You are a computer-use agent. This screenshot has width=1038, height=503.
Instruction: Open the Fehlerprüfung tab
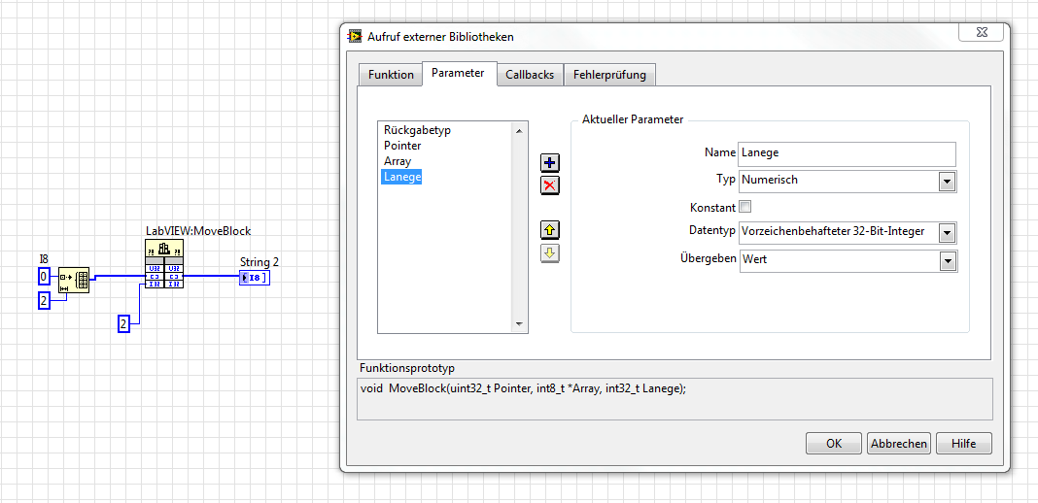pos(609,75)
